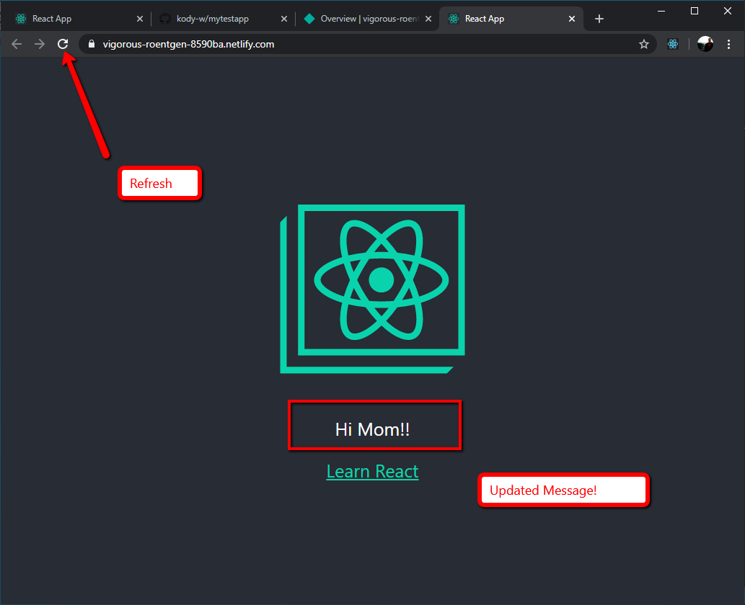Open the Chrome profile avatar
This screenshot has width=745, height=605.
coord(705,44)
